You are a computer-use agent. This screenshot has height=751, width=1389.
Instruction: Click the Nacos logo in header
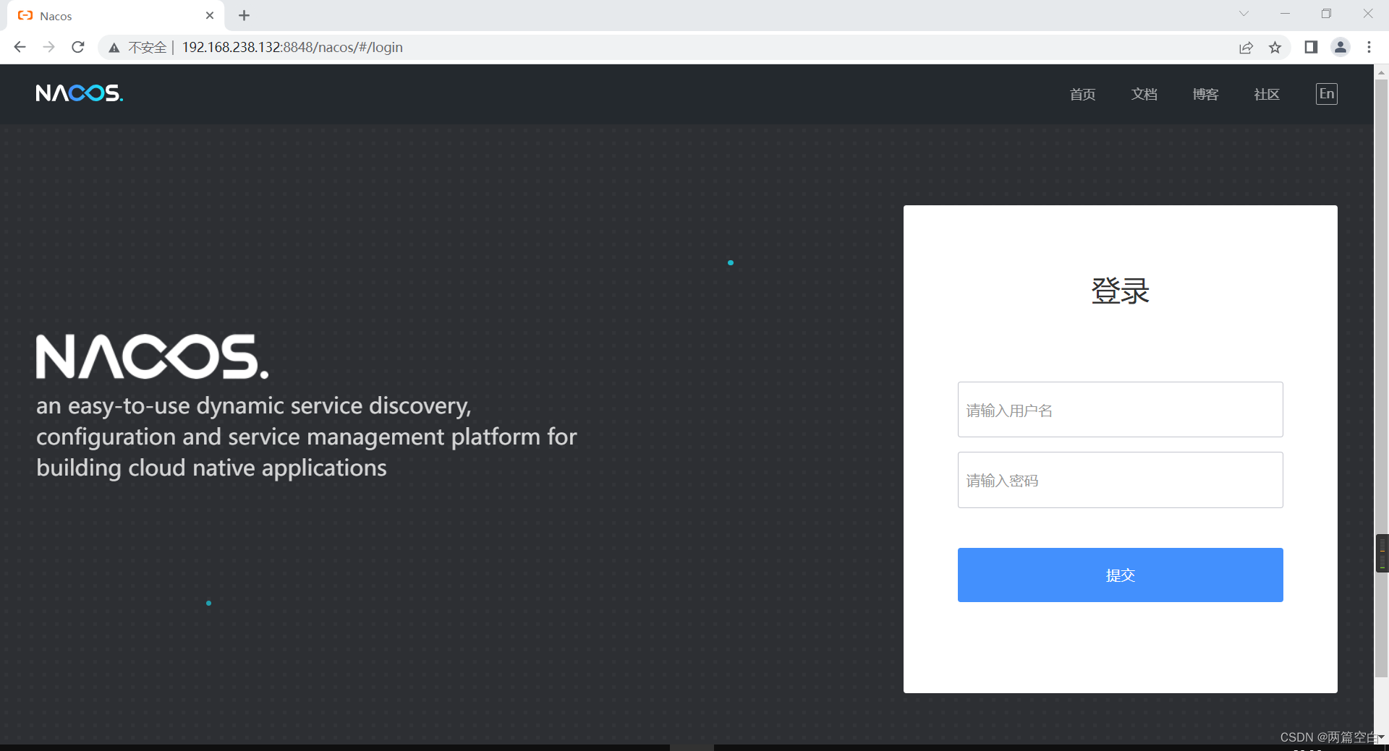80,93
